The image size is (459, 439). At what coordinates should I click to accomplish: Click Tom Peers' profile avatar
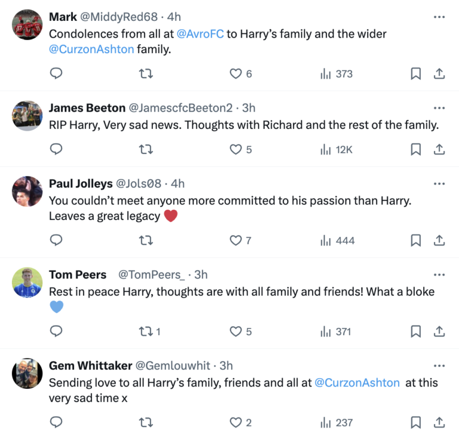[27, 283]
